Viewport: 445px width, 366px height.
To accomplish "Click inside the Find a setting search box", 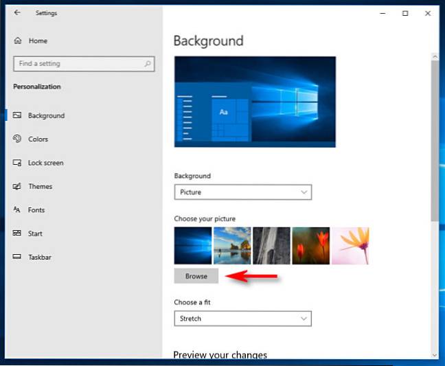I will (76, 64).
